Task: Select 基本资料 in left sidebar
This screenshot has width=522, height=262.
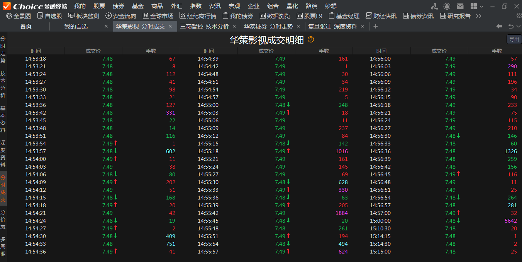Action: click(3, 119)
